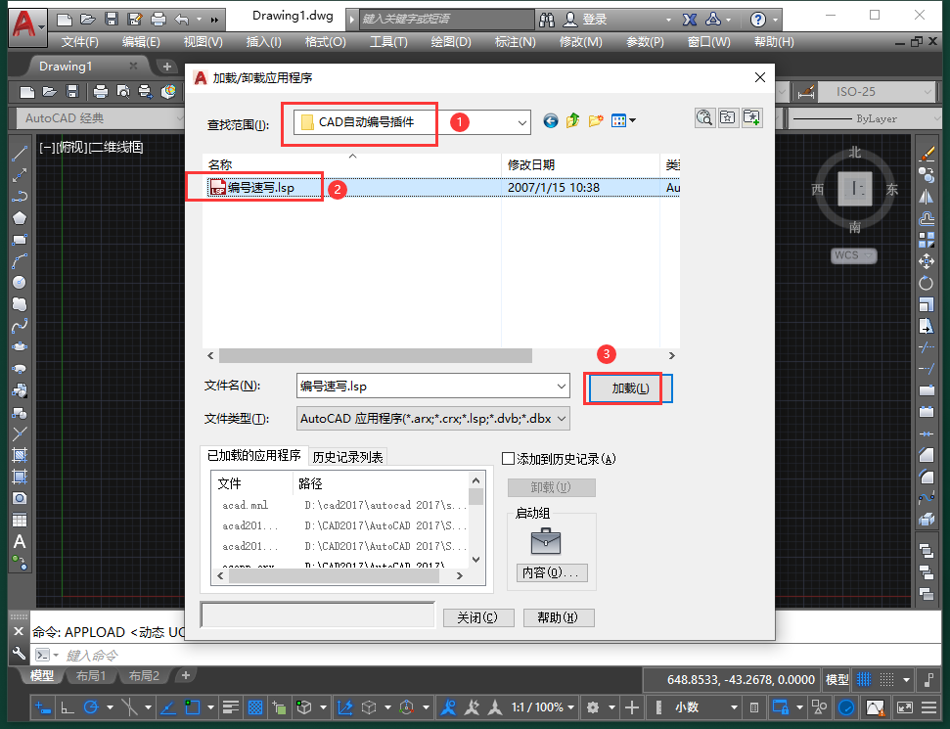Screen dimensions: 950x729
Task: Select the Rectangle draw tool
Action: coord(20,240)
